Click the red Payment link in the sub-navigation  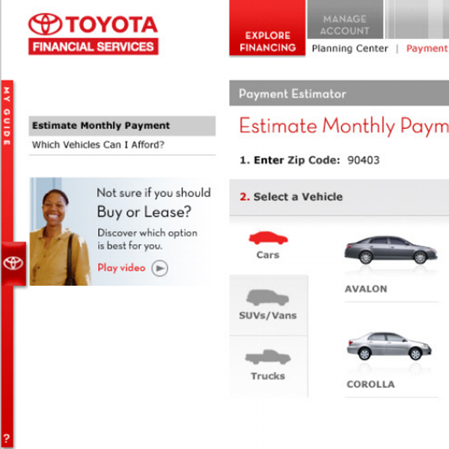[x=427, y=49]
